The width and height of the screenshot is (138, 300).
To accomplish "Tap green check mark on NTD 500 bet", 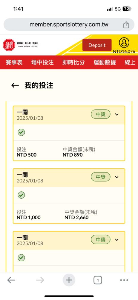I will (x=21, y=132).
